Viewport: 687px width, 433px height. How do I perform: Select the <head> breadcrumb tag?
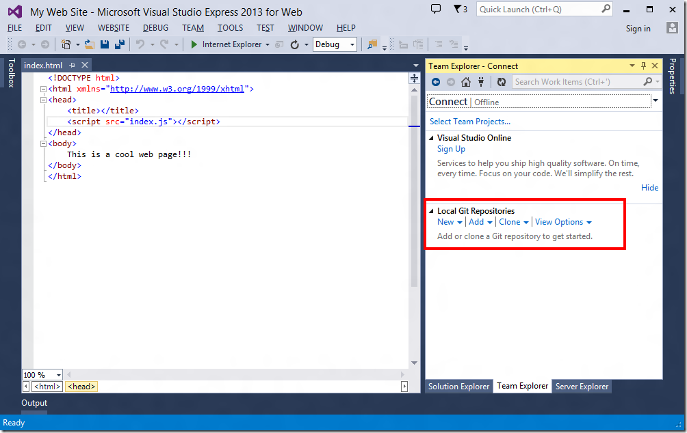click(81, 387)
